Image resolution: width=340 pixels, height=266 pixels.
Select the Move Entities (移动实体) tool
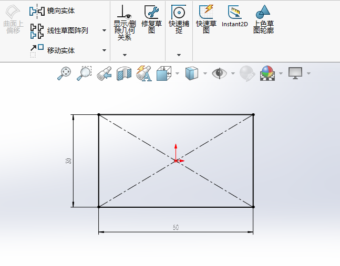point(52,50)
